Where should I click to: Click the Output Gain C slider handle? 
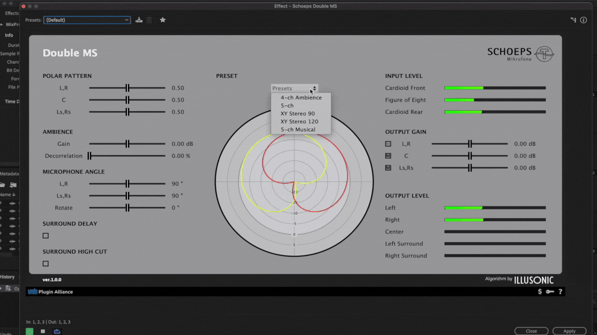coord(470,156)
